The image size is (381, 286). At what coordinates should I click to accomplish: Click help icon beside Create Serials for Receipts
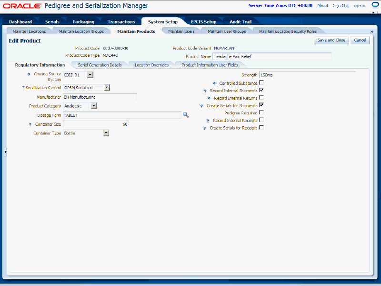[x=205, y=128]
